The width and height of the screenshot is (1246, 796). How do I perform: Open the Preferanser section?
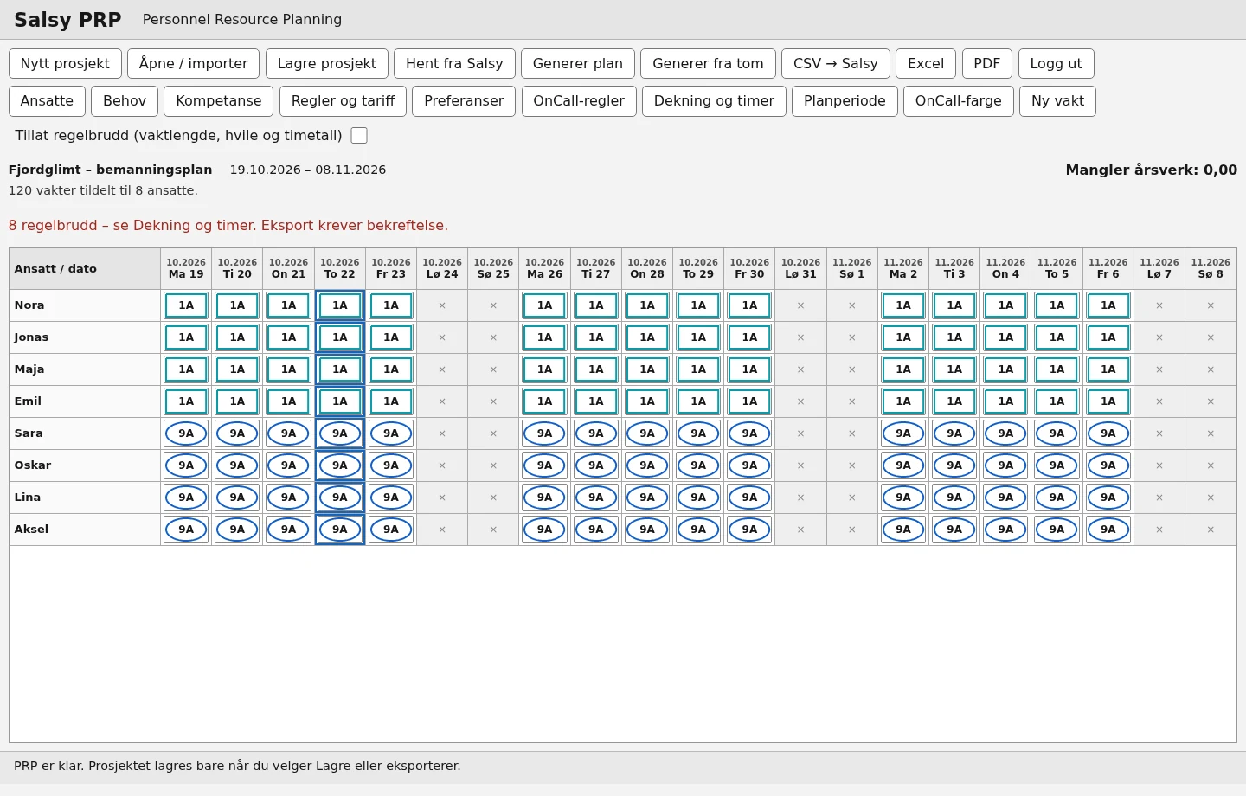[x=464, y=101]
